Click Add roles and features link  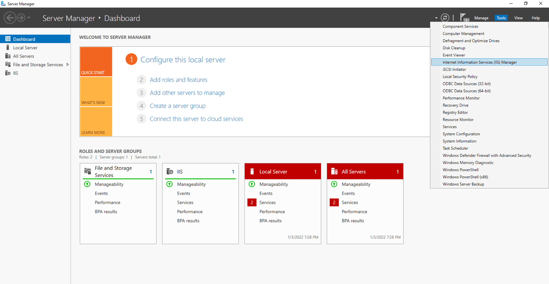click(178, 80)
